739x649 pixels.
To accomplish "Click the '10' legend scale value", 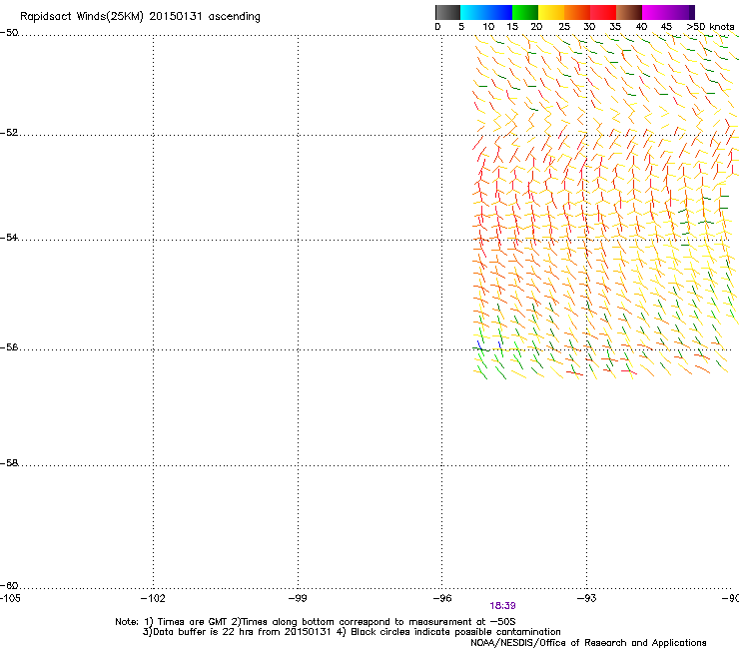I will click(488, 27).
